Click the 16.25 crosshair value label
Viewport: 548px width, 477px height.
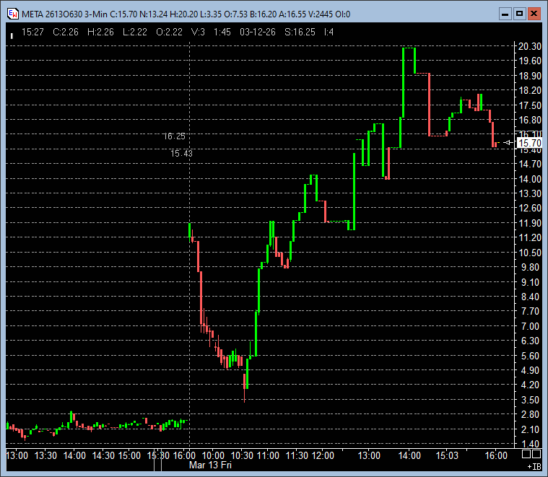pyautogui.click(x=174, y=136)
